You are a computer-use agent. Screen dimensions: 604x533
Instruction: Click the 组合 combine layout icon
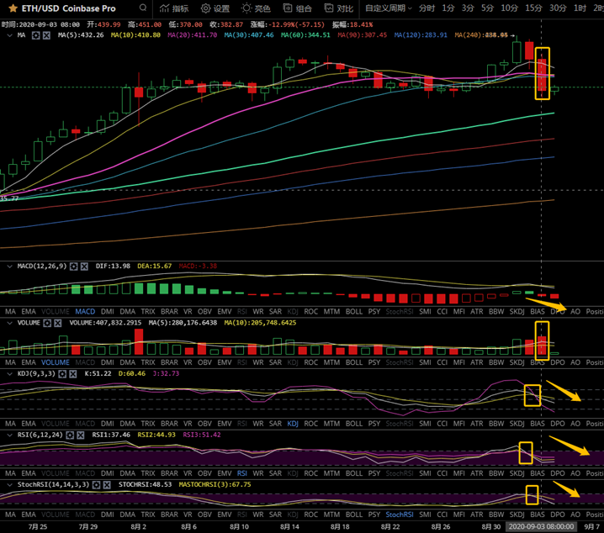click(296, 8)
